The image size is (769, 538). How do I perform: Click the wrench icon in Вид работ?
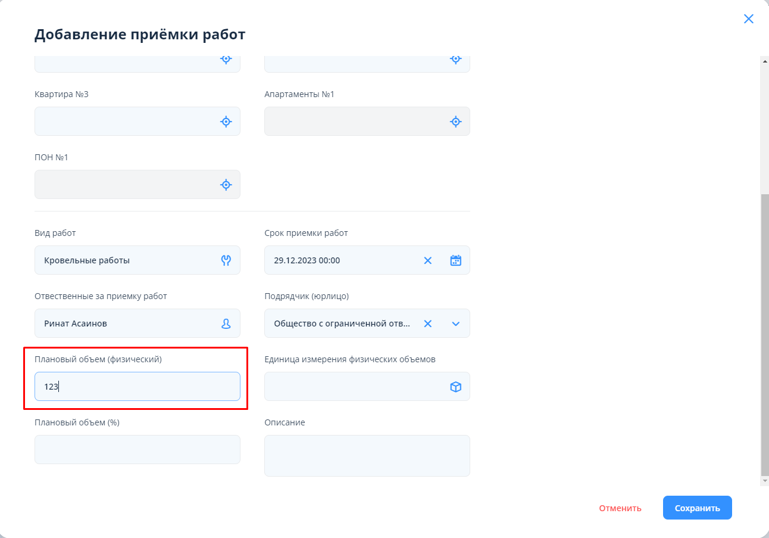pos(226,260)
